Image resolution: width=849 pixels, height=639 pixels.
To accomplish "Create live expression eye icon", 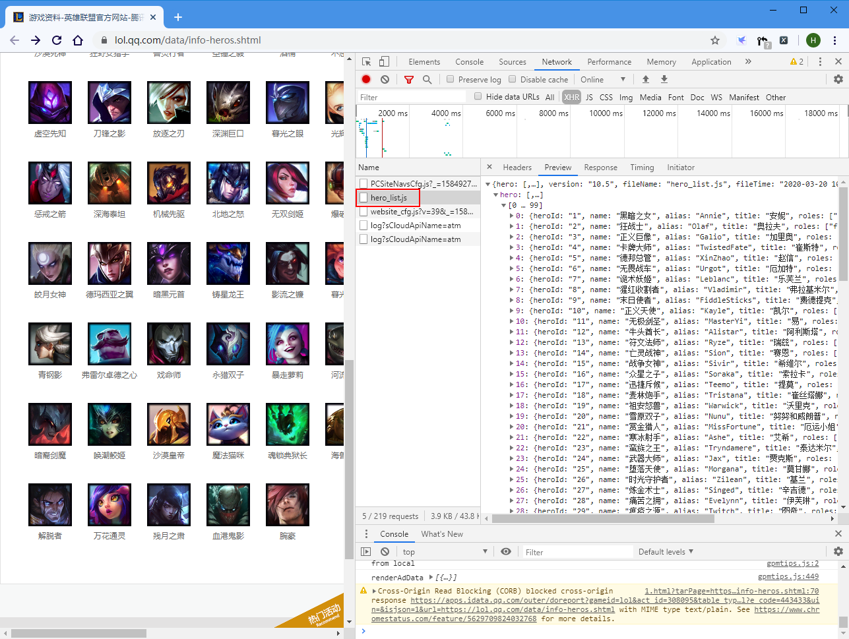I will click(x=506, y=551).
